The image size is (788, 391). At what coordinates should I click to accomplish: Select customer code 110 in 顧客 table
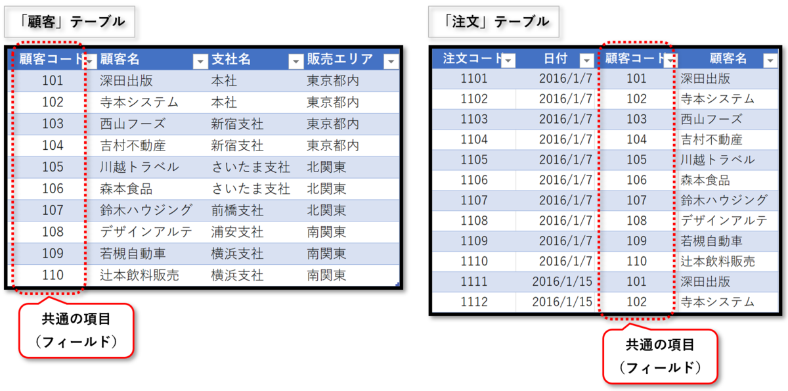tap(52, 275)
